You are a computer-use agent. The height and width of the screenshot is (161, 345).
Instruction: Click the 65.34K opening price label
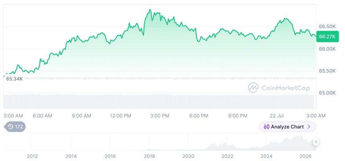tap(14, 79)
